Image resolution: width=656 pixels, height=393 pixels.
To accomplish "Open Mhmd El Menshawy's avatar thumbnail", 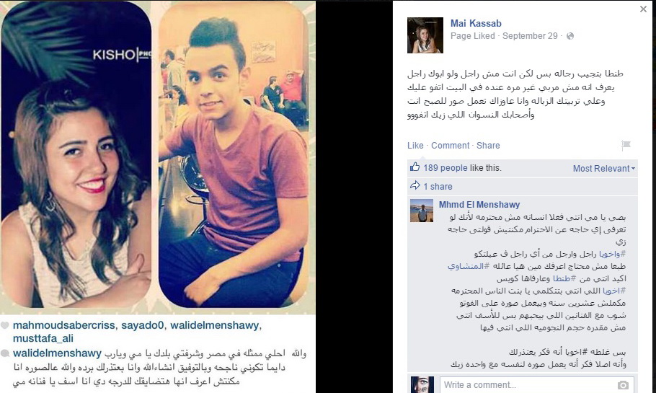I will (421, 211).
